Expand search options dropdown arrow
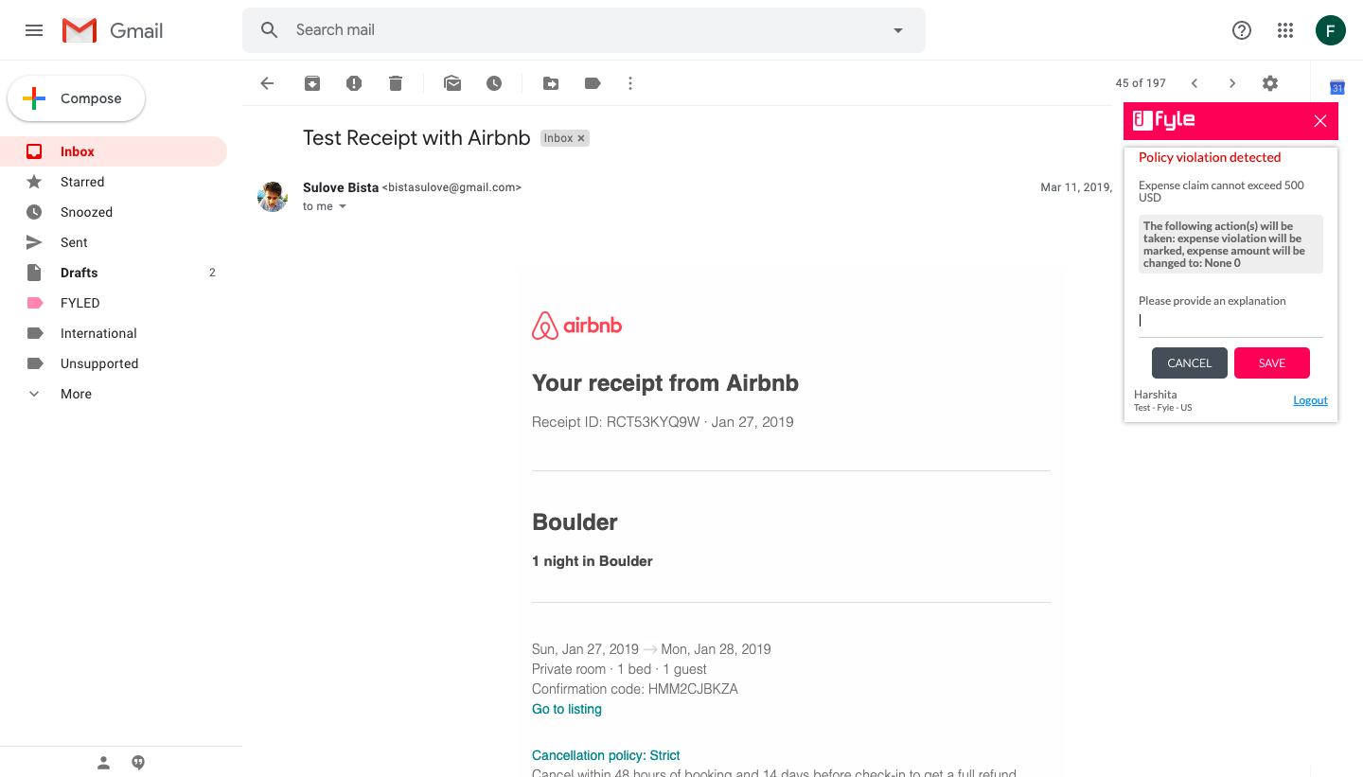This screenshot has height=777, width=1363. 898,30
